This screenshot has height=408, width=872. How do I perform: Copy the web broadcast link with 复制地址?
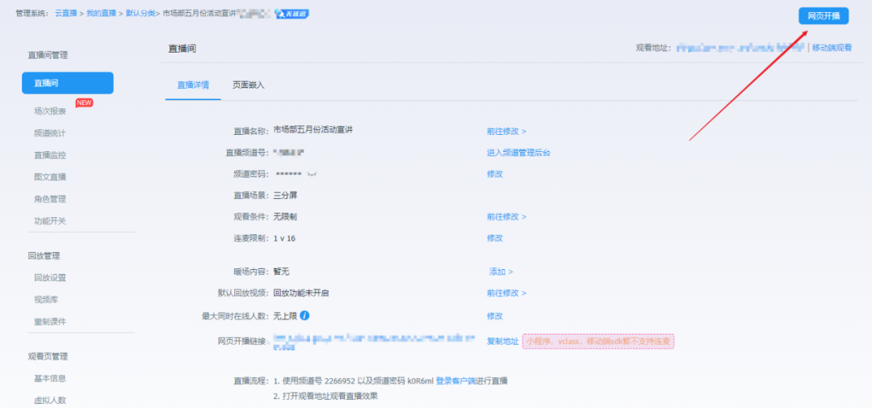coord(502,342)
